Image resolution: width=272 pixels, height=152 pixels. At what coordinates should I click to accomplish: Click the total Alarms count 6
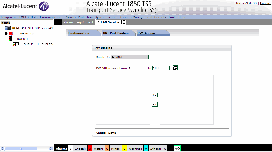click(x=71, y=149)
